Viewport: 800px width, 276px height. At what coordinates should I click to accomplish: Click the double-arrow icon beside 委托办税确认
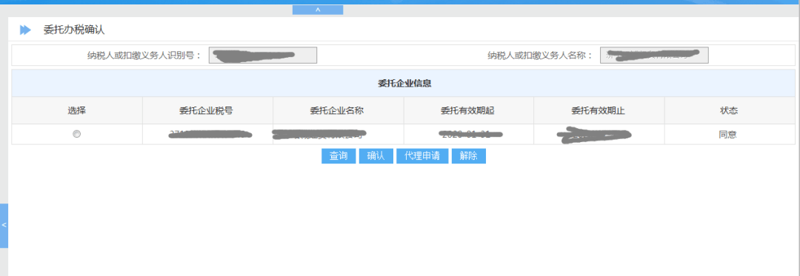pyautogui.click(x=25, y=30)
